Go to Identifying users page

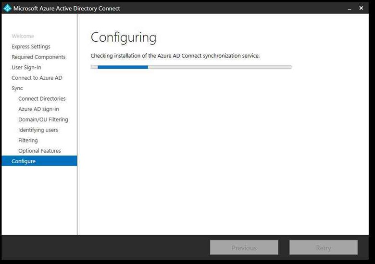pyautogui.click(x=38, y=130)
